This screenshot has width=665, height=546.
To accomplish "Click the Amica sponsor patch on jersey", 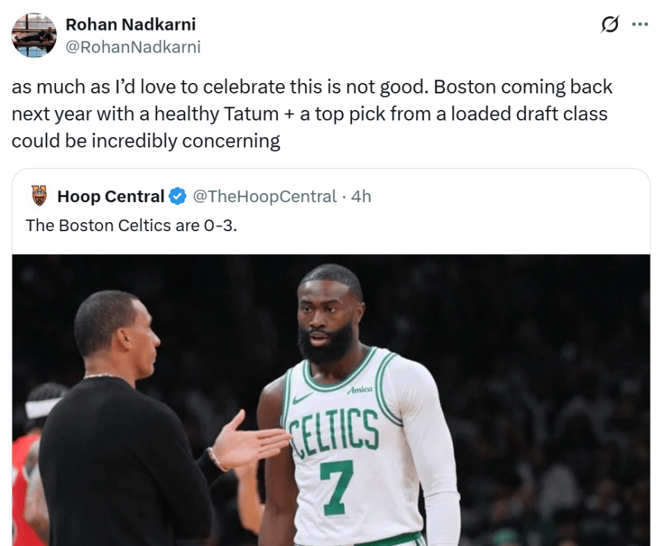I will tap(360, 390).
